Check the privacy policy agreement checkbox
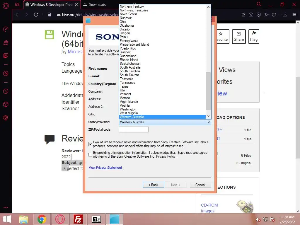Viewport: 300px width, 225px height. pyautogui.click(x=91, y=155)
